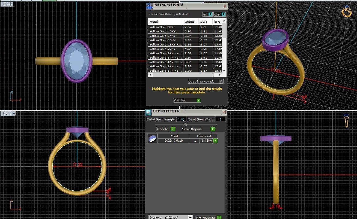This screenshot has width=357, height=219.
Task: Click the 2.10 dimension in the right viewport
Action: pos(276,206)
